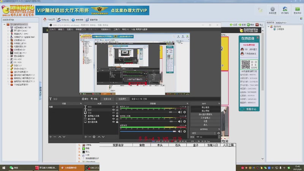Adjust 桌面音频 volume slider

coord(148,131)
